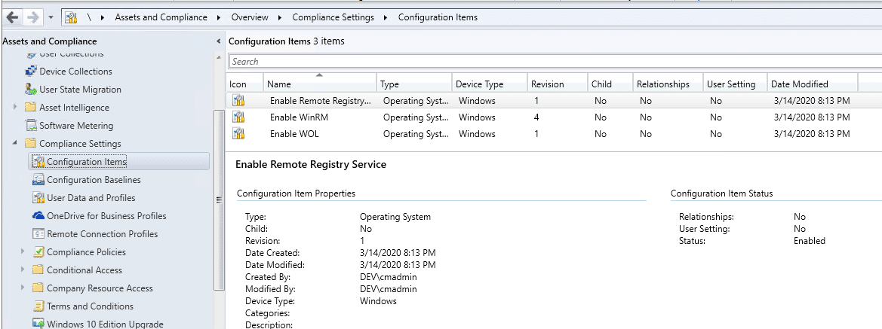
Task: Select Assets and Compliance in the breadcrumb
Action: pos(161,17)
